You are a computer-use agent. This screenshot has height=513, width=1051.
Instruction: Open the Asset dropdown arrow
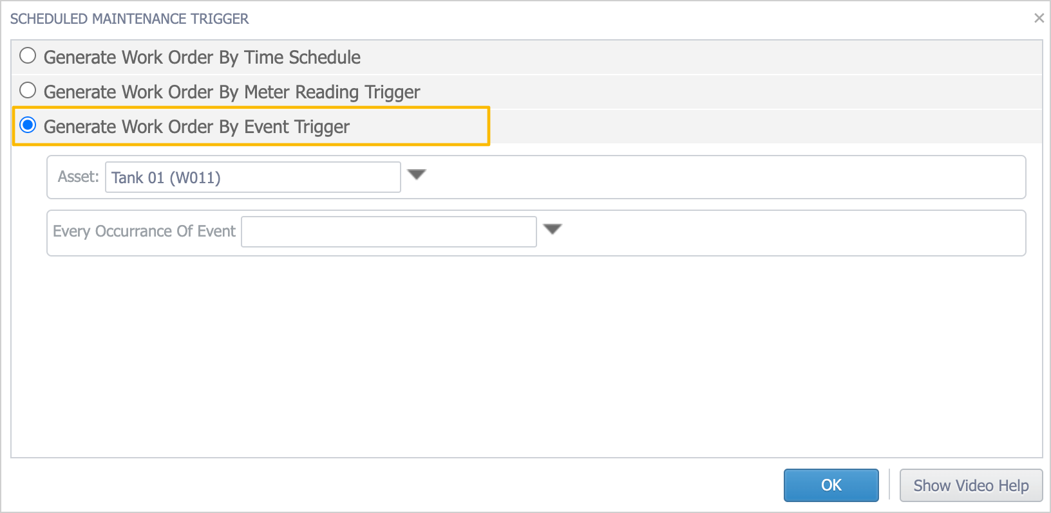click(417, 175)
